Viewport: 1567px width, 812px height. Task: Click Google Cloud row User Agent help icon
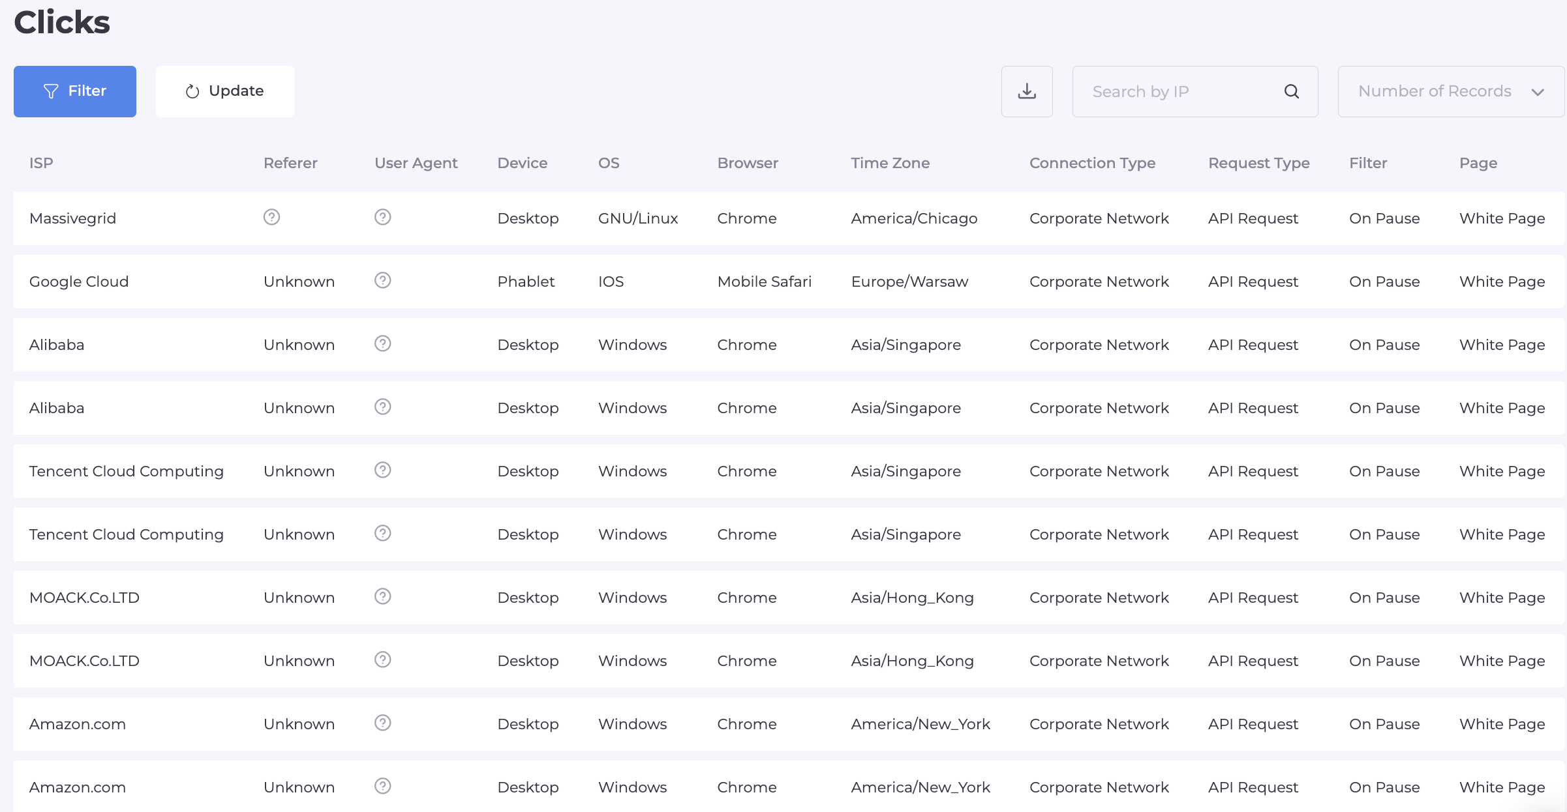(382, 280)
